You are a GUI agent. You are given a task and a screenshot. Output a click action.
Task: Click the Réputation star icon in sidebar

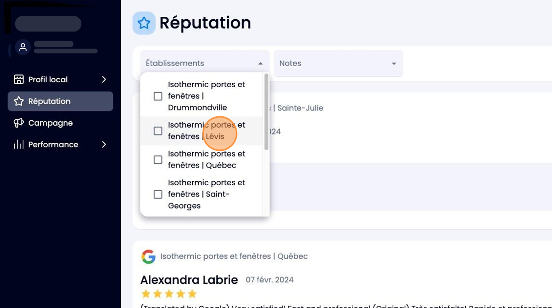[x=19, y=102]
